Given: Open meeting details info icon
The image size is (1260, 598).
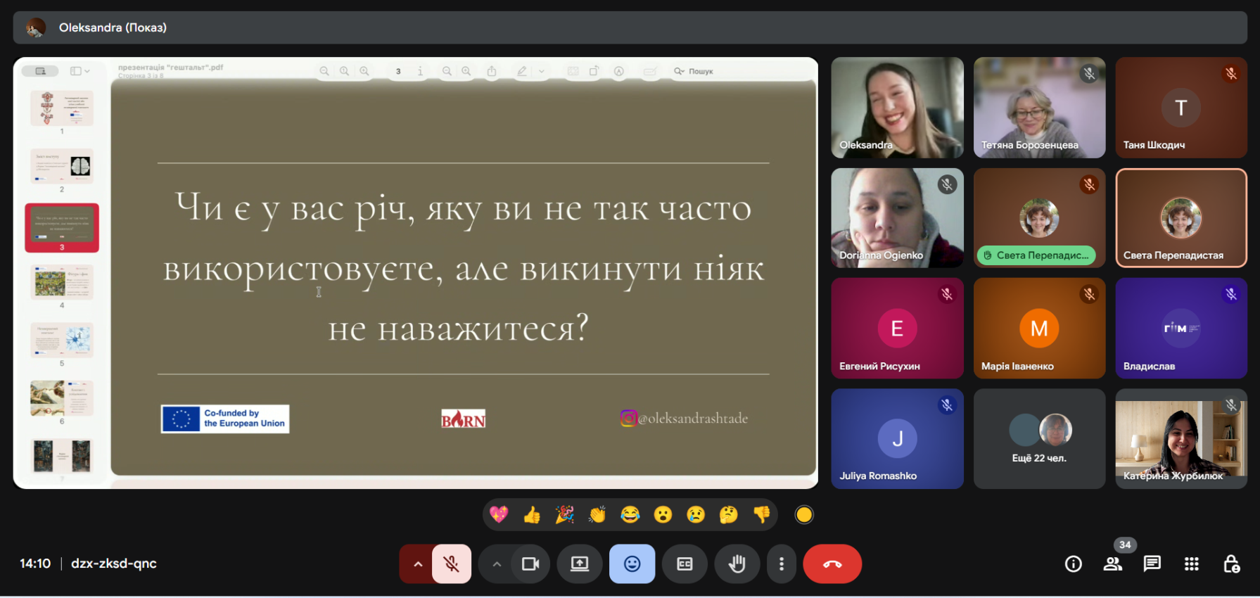Looking at the screenshot, I should point(1073,564).
